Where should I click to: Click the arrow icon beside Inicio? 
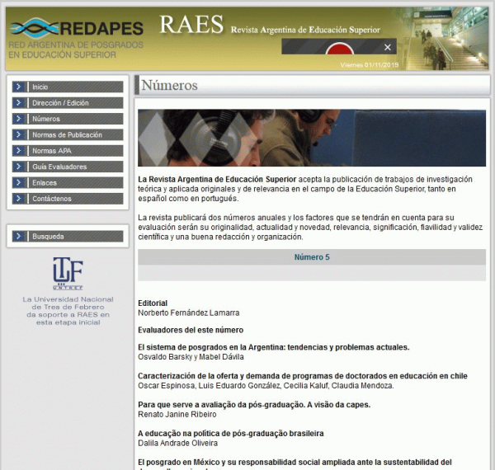click(19, 87)
